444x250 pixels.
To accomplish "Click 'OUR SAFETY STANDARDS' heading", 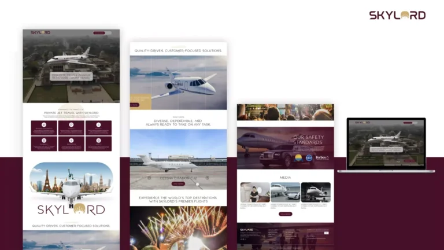I will pyautogui.click(x=308, y=139).
